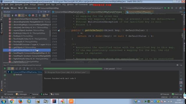Open SBT Console tool window button
The image size is (186, 104).
[x=8, y=94]
